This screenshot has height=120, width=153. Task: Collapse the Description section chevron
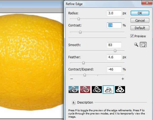[x=74, y=103]
